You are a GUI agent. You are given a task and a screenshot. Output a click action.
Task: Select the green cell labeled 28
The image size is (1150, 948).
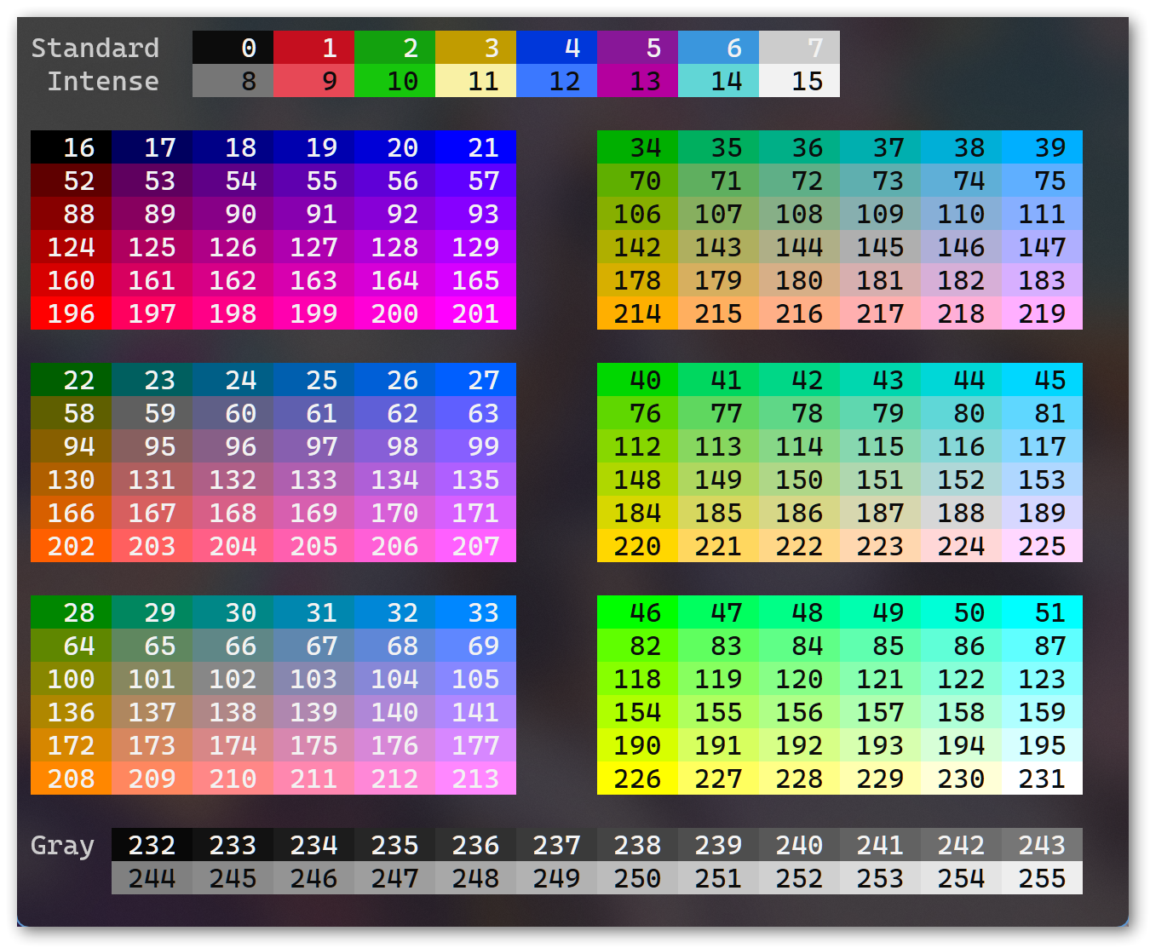pyautogui.click(x=71, y=612)
